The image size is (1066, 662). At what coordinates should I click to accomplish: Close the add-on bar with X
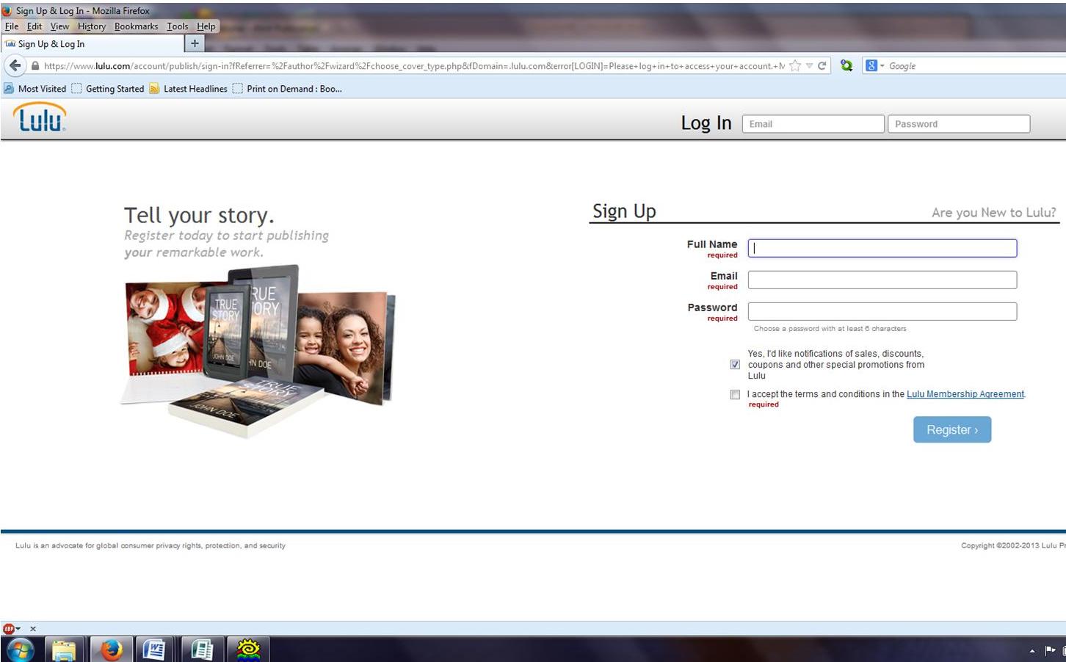click(x=32, y=629)
